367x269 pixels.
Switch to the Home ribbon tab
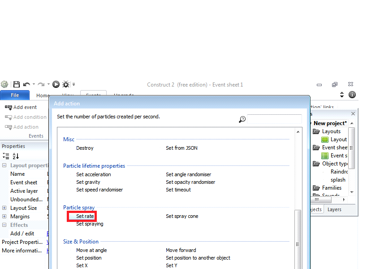click(43, 95)
